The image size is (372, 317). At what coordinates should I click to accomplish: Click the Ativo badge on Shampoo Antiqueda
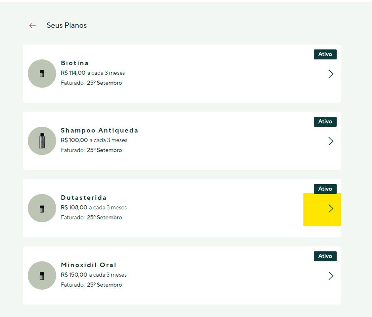tap(325, 122)
